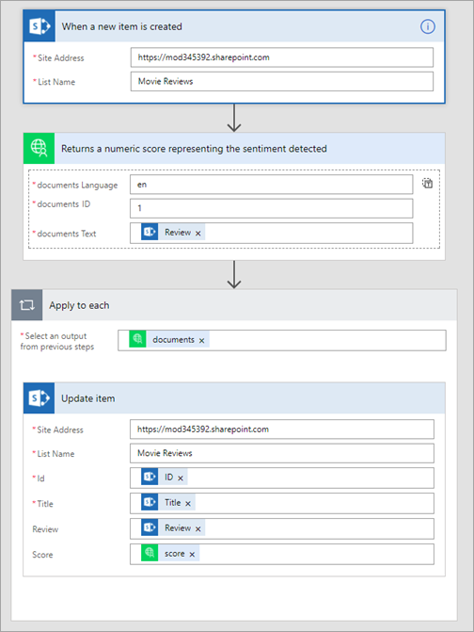This screenshot has width=474, height=632.
Task: Click the documents ID input field
Action: pyautogui.click(x=271, y=208)
